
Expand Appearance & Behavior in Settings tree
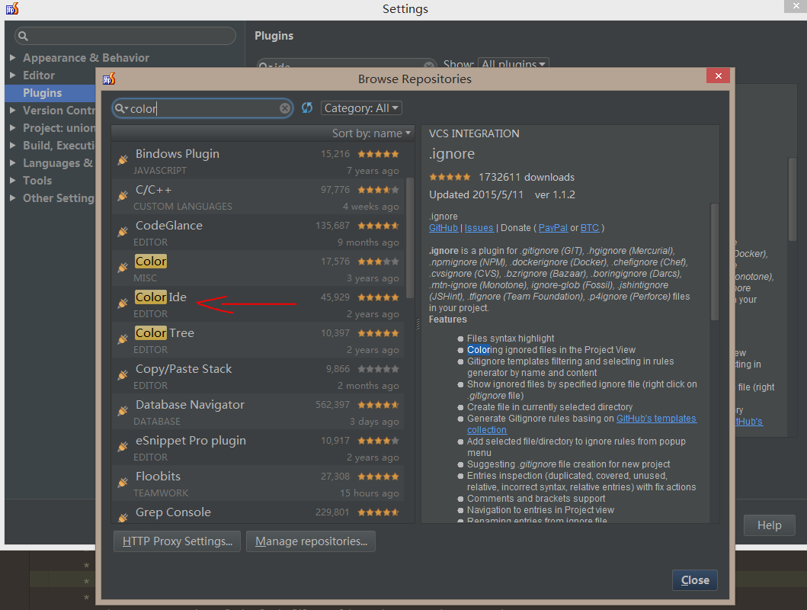point(12,58)
